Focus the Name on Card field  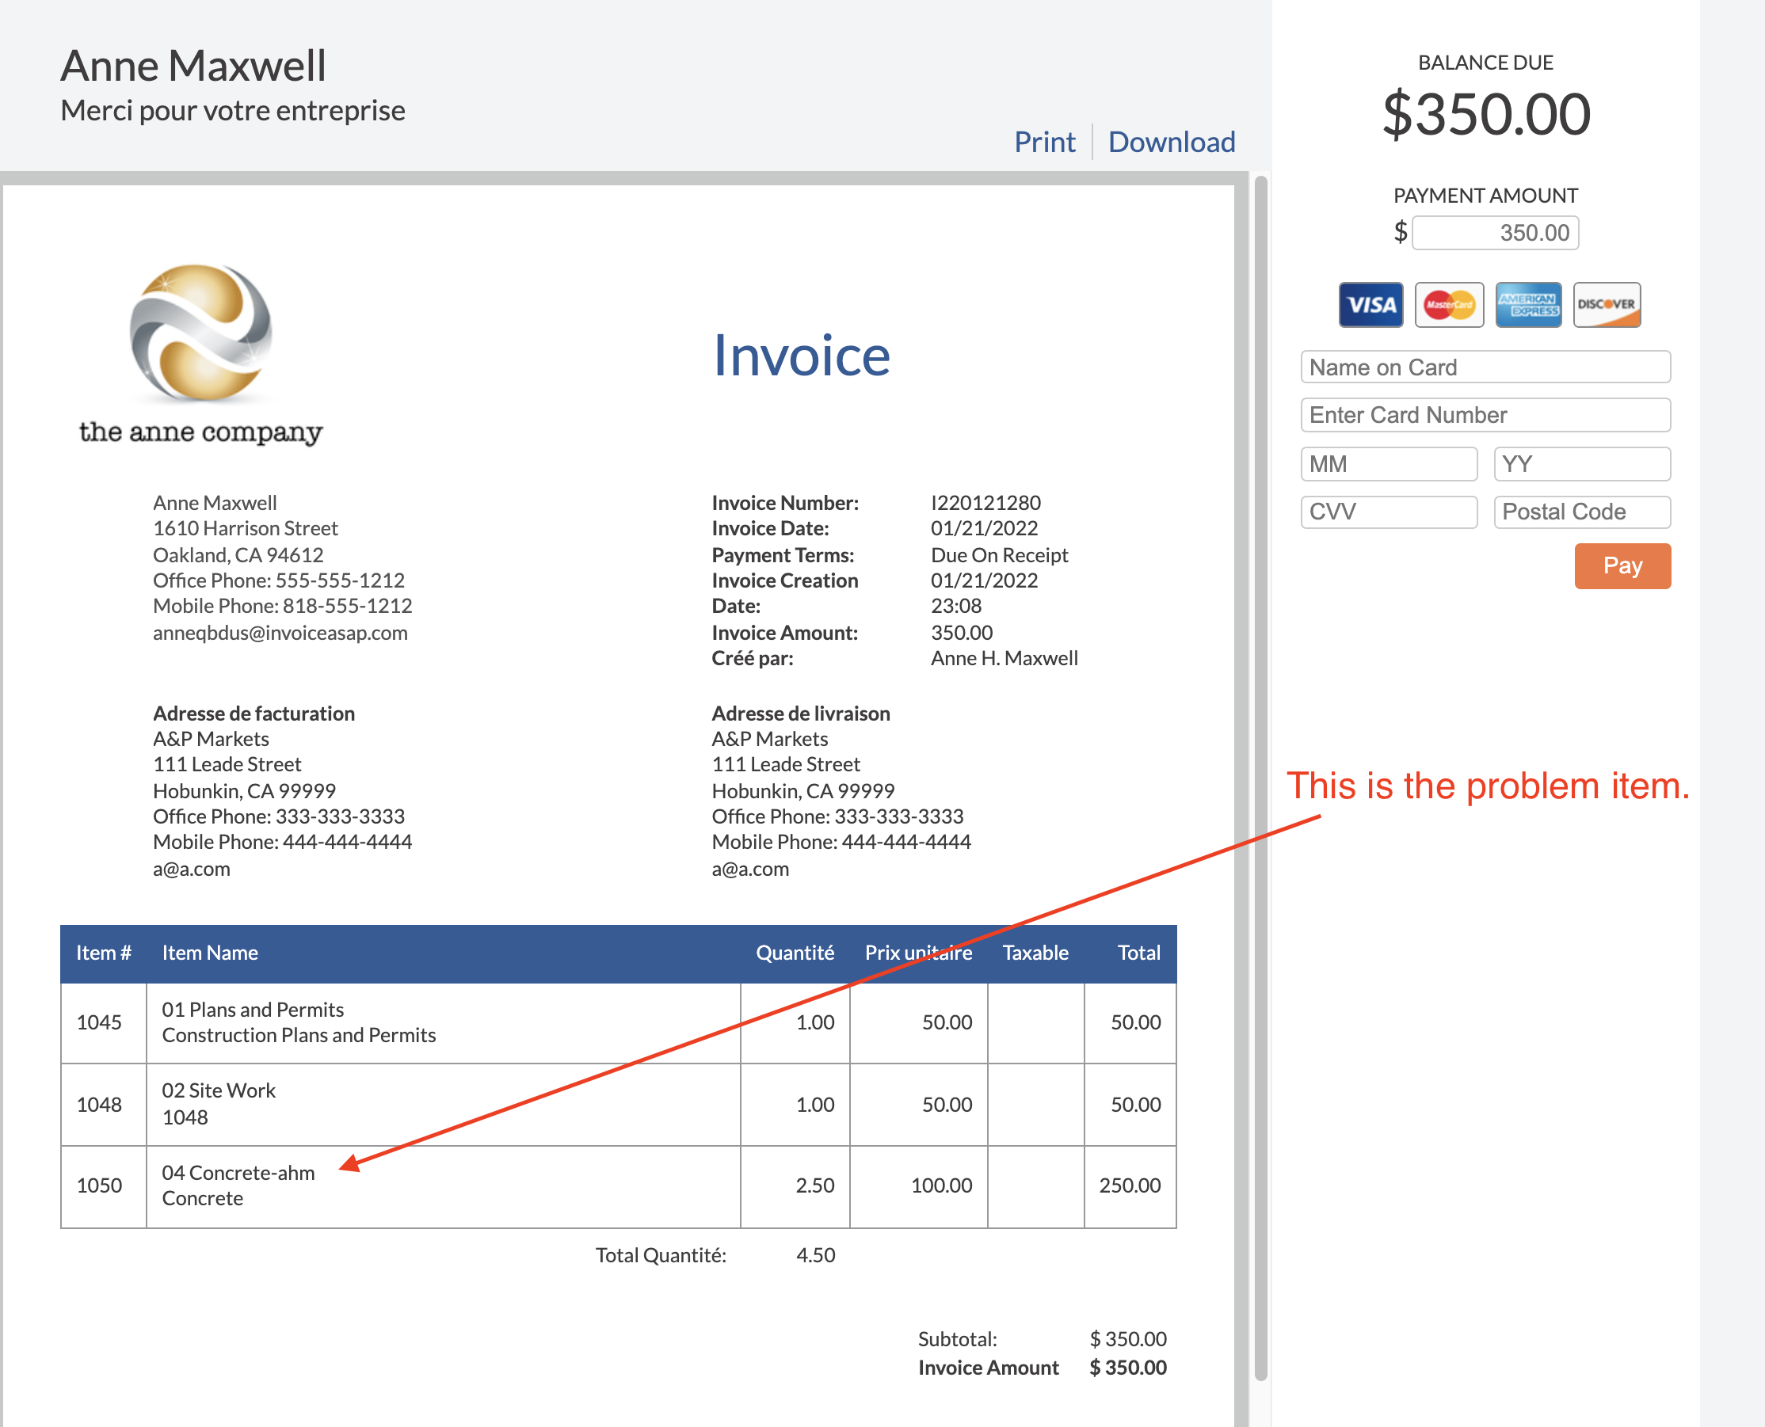[1485, 367]
